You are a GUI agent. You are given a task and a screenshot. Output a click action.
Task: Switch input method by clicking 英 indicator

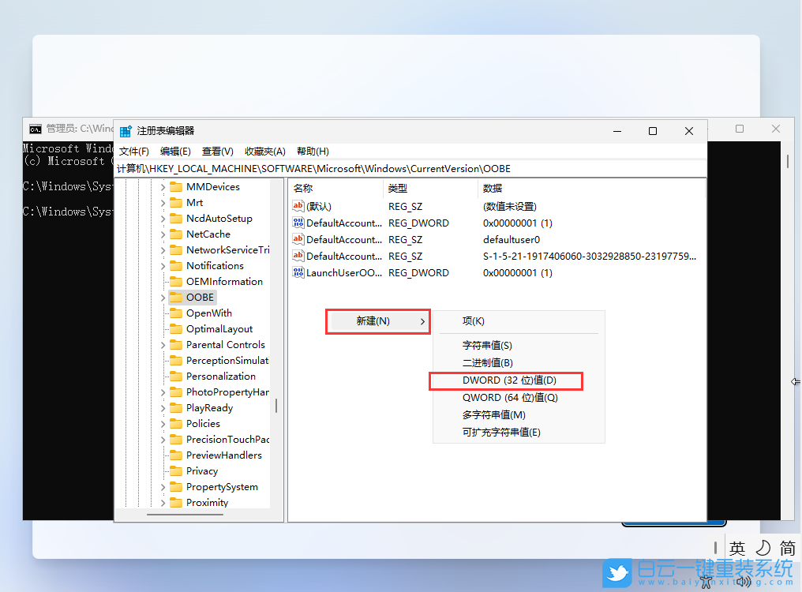738,546
